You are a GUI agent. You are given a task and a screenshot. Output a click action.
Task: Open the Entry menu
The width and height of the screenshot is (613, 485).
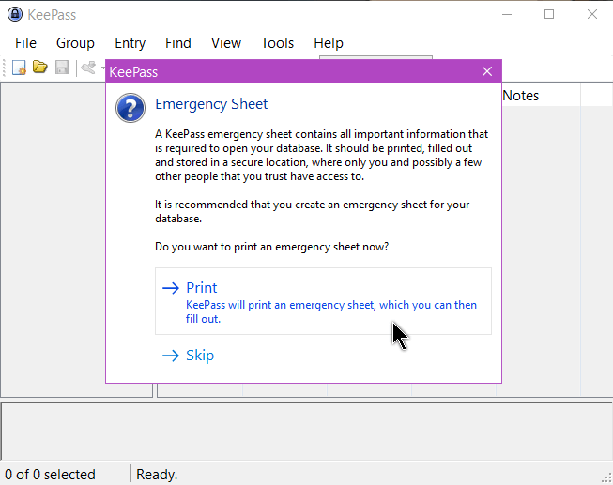pos(130,43)
